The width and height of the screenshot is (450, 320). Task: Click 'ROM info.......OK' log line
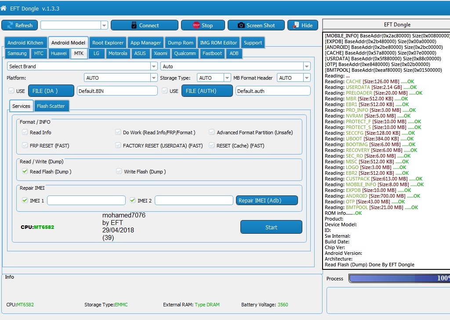click(343, 213)
